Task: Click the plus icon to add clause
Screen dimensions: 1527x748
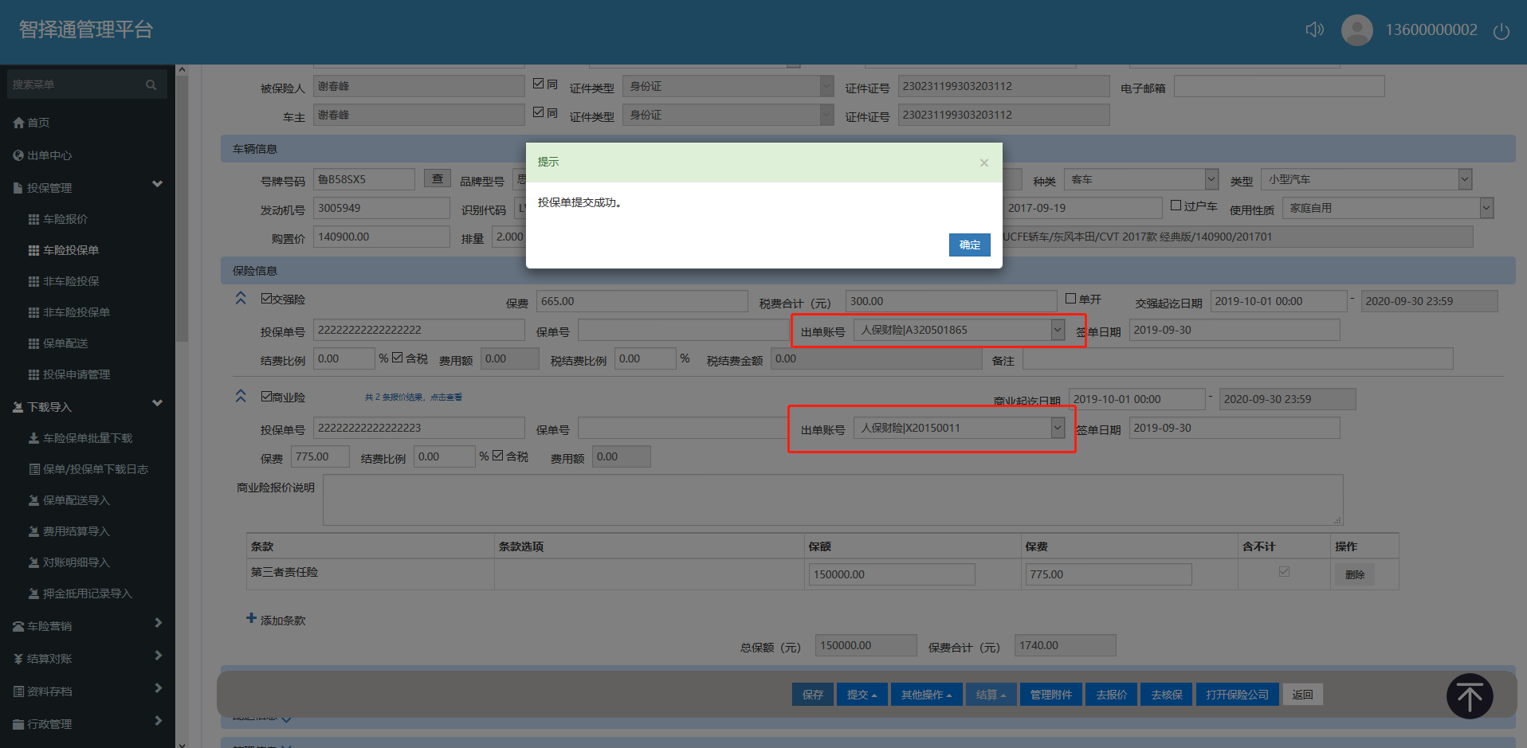Action: coord(251,618)
